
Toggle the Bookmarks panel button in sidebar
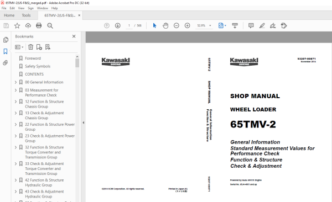click(x=6, y=51)
